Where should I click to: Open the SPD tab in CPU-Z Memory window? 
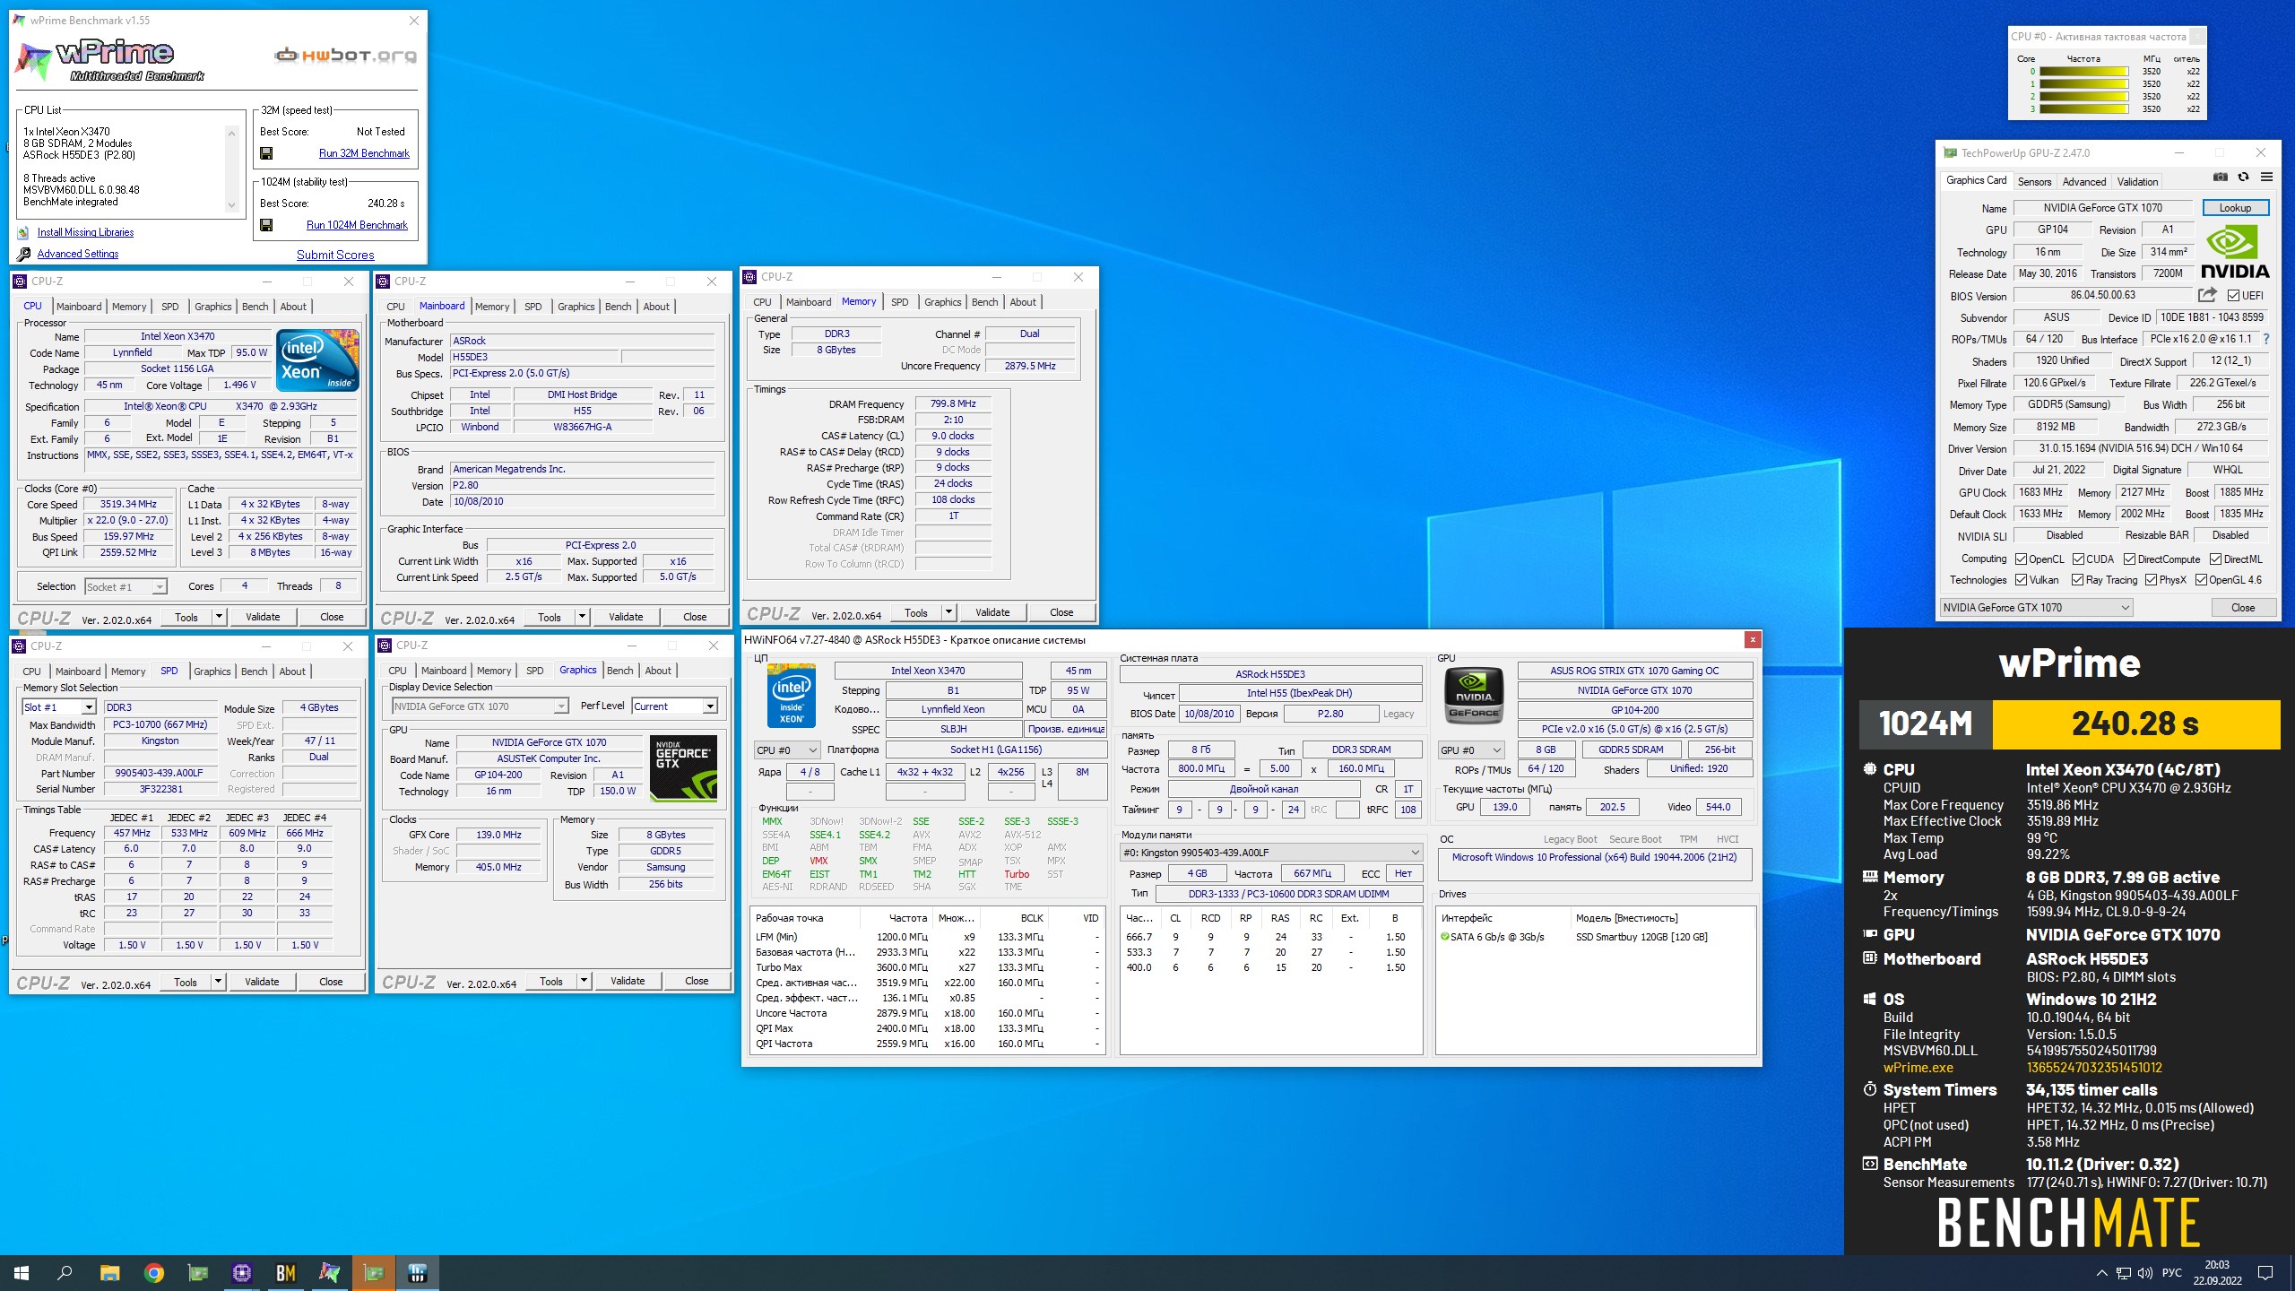[x=899, y=302]
